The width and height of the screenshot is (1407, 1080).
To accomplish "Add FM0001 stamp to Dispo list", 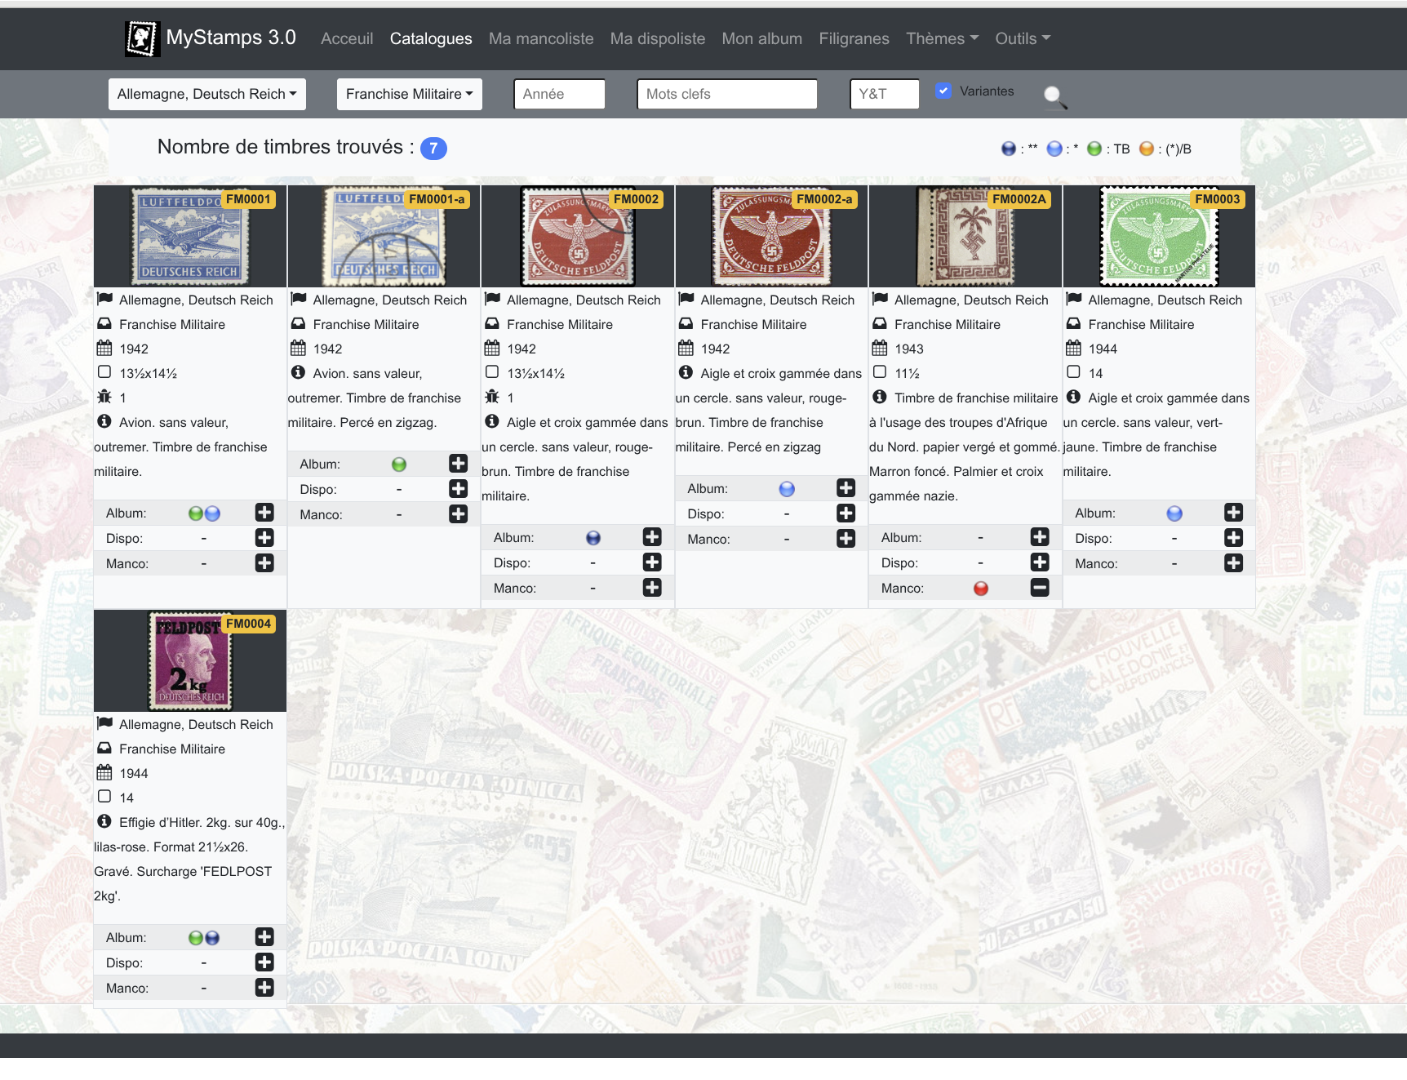I will [264, 538].
